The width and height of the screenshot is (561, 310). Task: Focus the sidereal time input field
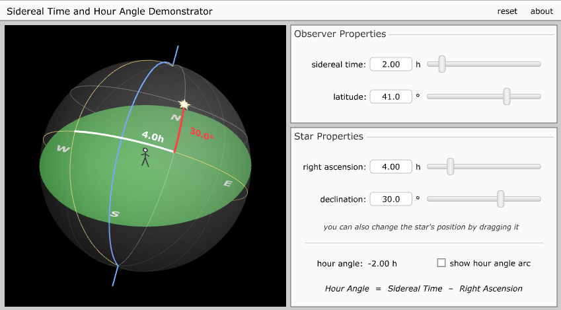click(391, 64)
